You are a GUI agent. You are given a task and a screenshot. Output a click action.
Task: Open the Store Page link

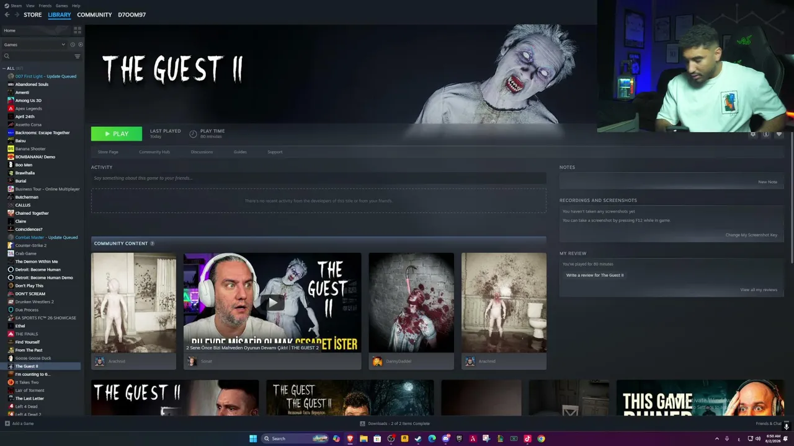108,152
